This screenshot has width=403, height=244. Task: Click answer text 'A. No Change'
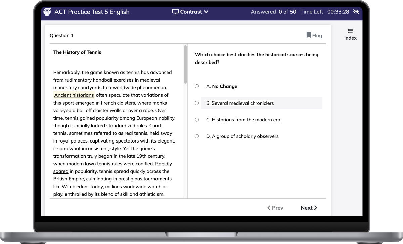coord(222,86)
